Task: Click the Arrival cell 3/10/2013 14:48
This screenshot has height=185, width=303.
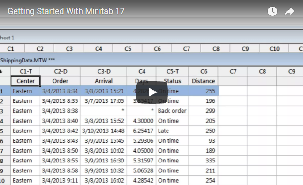Action: click(104, 131)
